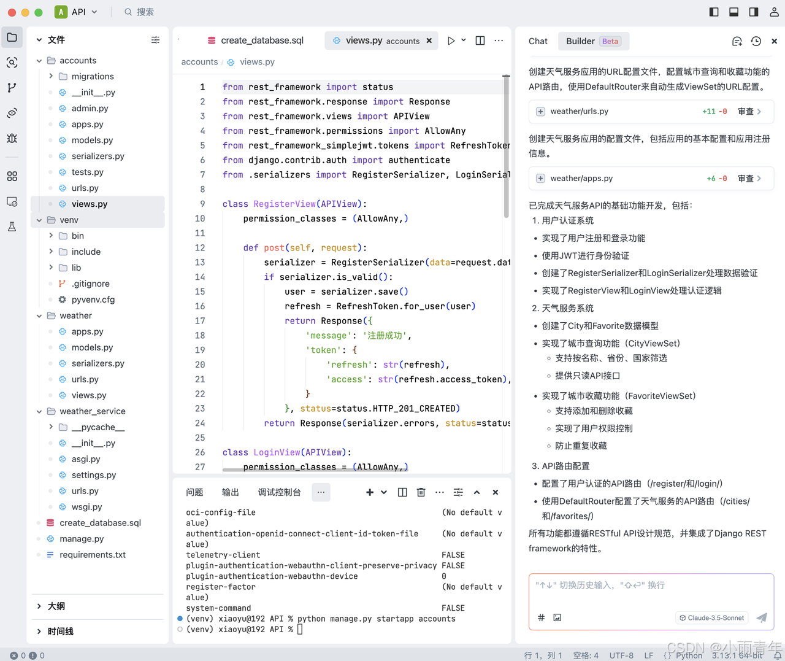Viewport: 785px width, 661px height.
Task: Maximize the terminal panel with up chevron
Action: point(477,492)
